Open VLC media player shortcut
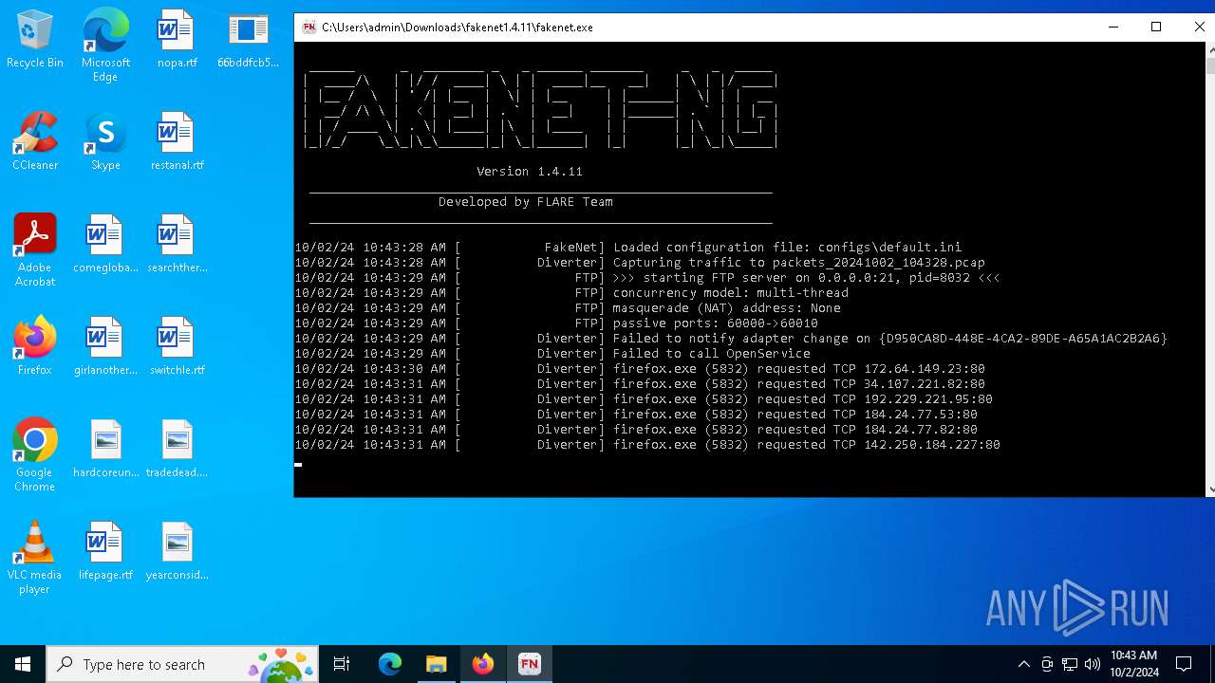Image resolution: width=1215 pixels, height=683 pixels. coord(35,558)
